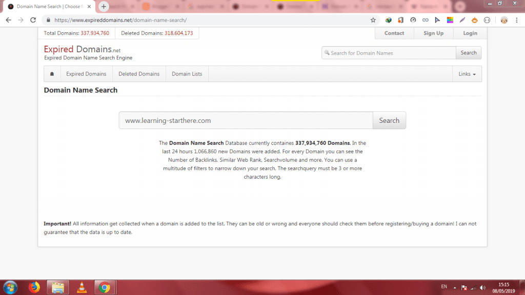The width and height of the screenshot is (525, 295).
Task: Click the main domain Search button
Action: pos(389,120)
